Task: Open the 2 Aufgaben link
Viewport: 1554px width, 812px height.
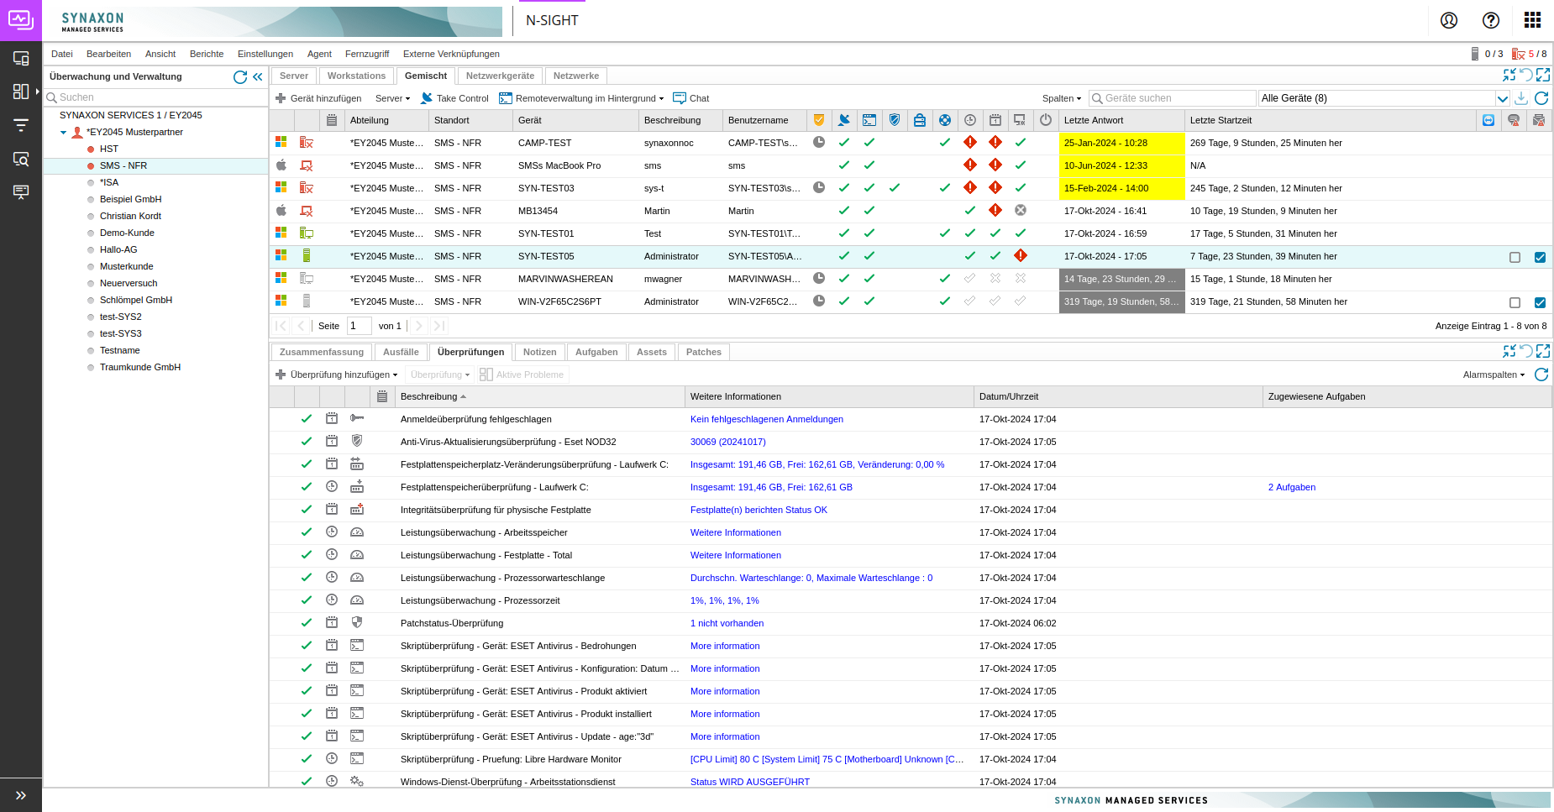Action: coord(1292,487)
